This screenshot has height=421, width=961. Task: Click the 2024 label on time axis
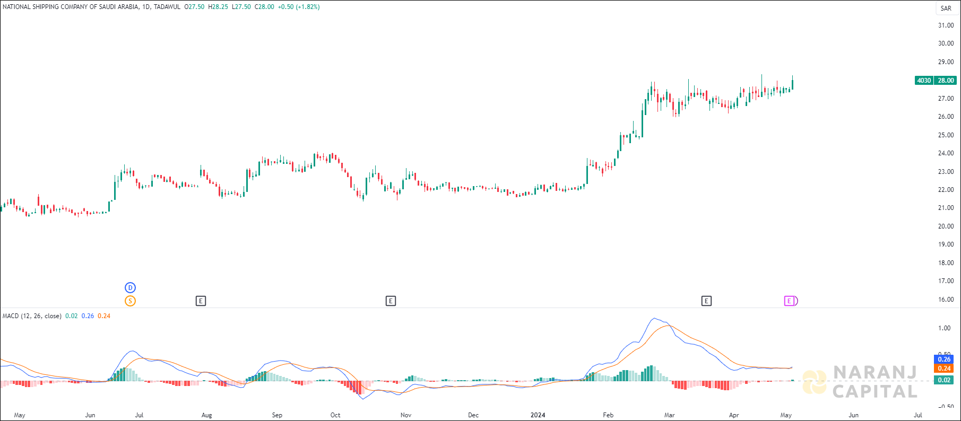538,415
